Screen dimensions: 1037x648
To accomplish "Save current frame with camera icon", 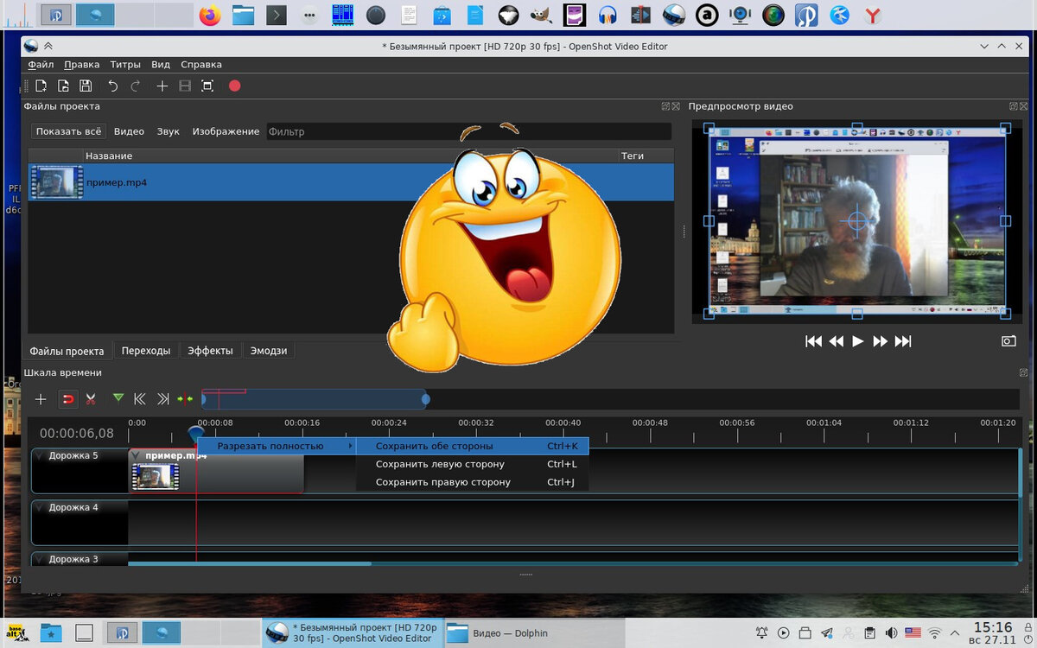I will [1008, 341].
